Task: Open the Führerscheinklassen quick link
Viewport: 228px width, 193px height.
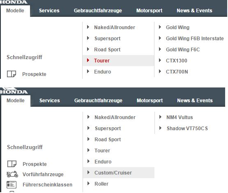Action: click(x=47, y=185)
